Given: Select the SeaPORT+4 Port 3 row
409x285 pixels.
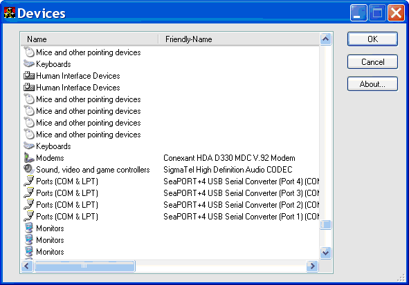Looking at the screenshot, I should [170, 193].
